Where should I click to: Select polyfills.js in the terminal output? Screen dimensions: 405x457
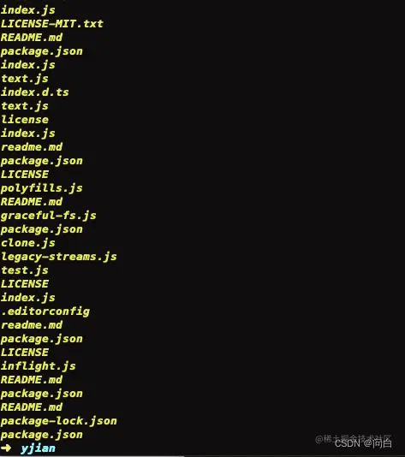pyautogui.click(x=42, y=188)
